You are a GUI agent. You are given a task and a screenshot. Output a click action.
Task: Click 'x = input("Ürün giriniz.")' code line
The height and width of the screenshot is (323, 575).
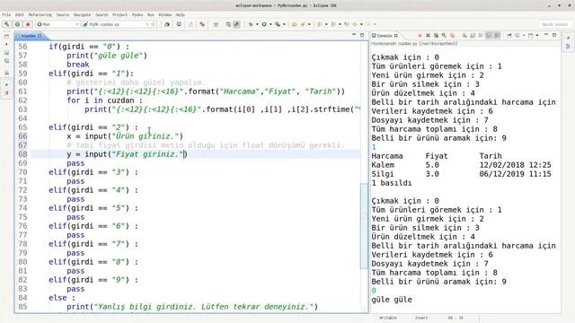pos(125,136)
